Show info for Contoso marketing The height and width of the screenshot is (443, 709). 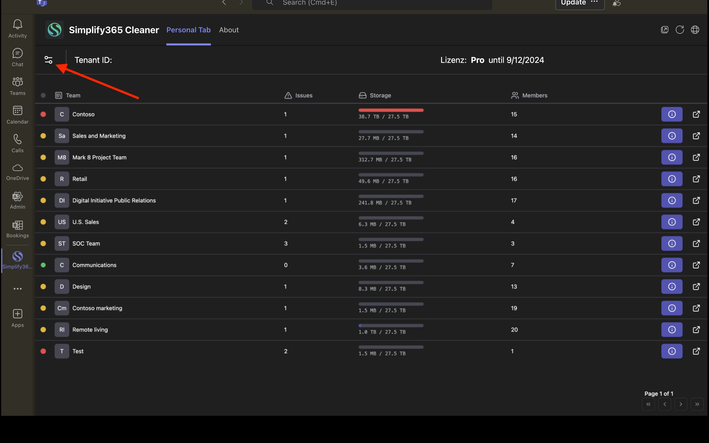[x=672, y=308]
